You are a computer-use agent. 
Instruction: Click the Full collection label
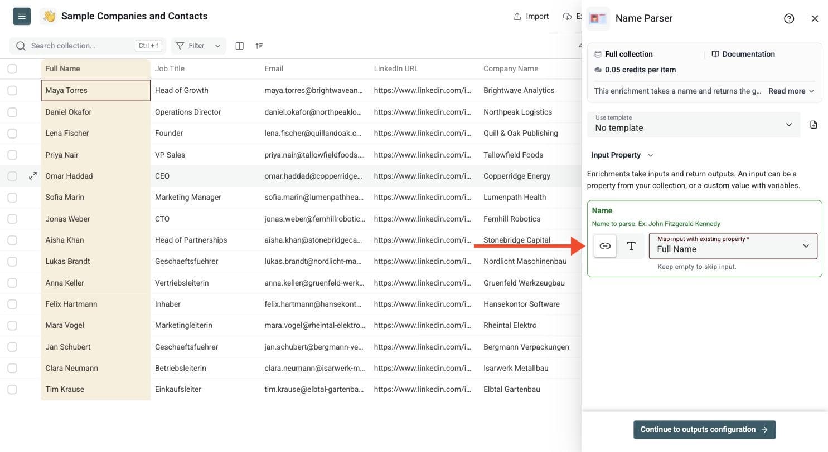tap(628, 54)
